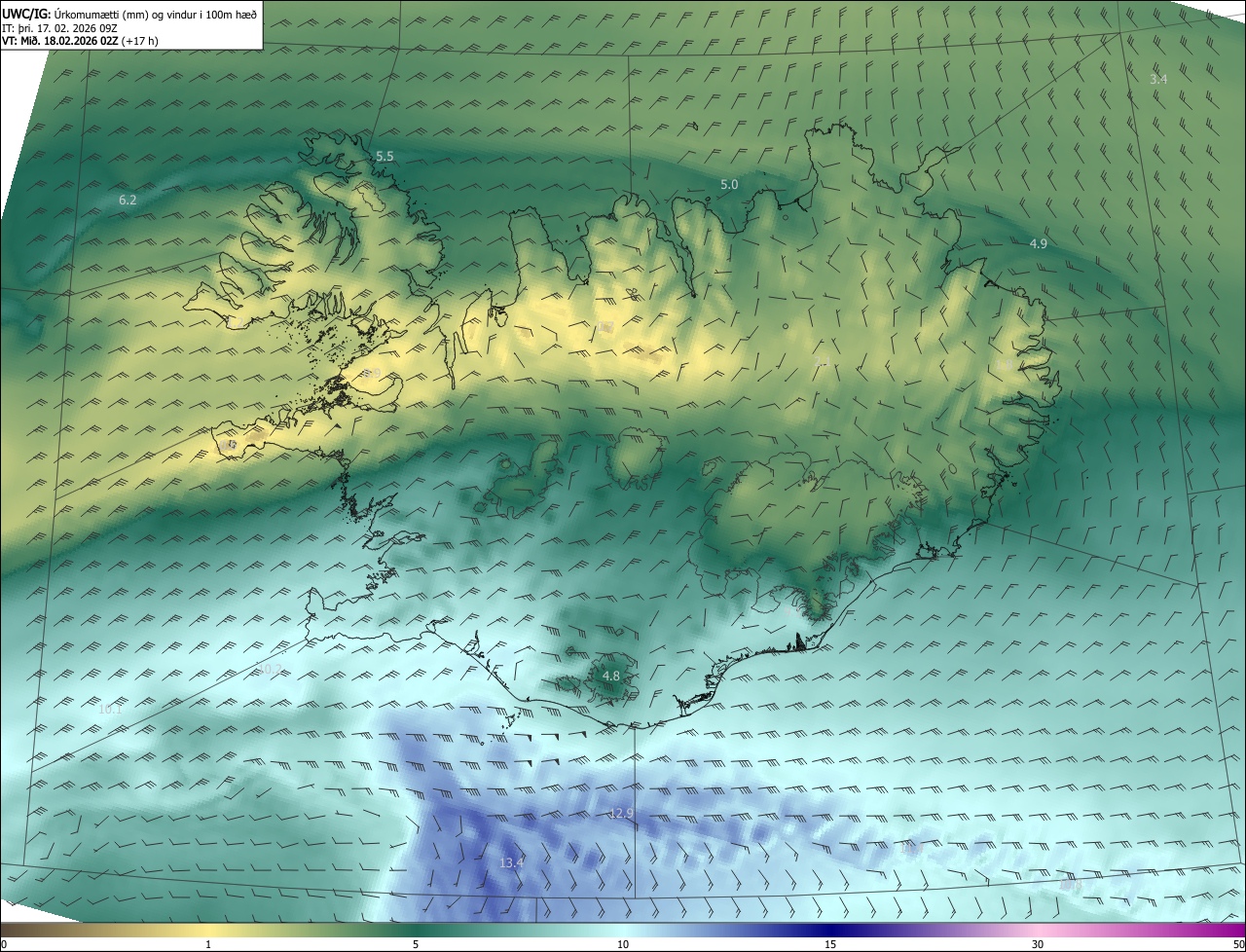Click the '50' tick label on the color scale
Viewport: 1246px width, 952px height.
tap(1238, 944)
